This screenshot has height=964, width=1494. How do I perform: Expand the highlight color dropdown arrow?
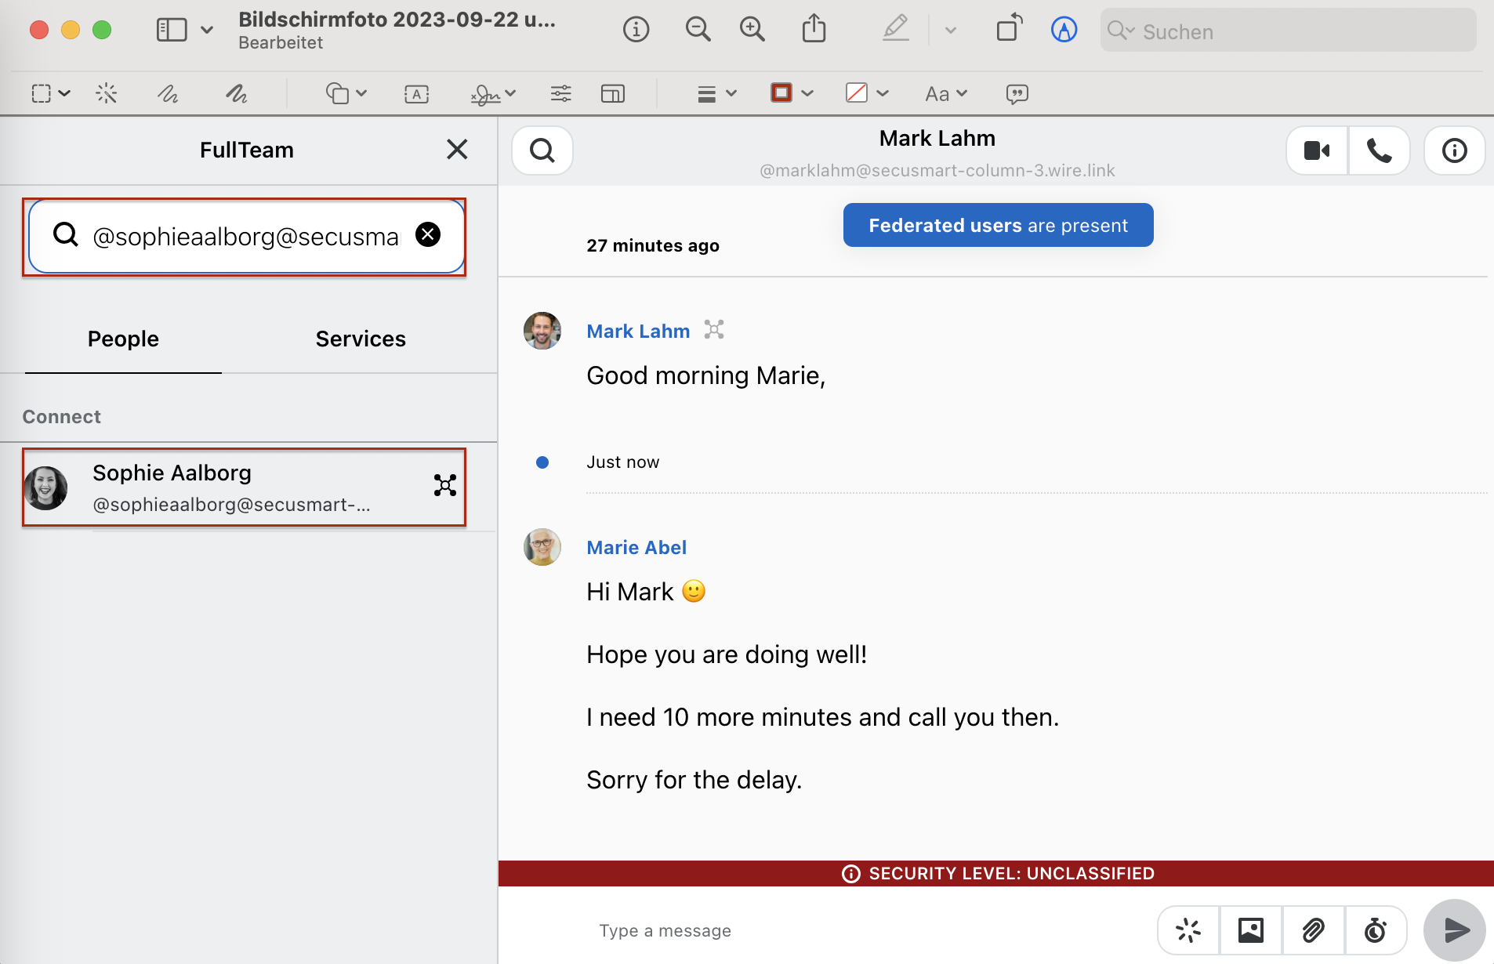[951, 31]
